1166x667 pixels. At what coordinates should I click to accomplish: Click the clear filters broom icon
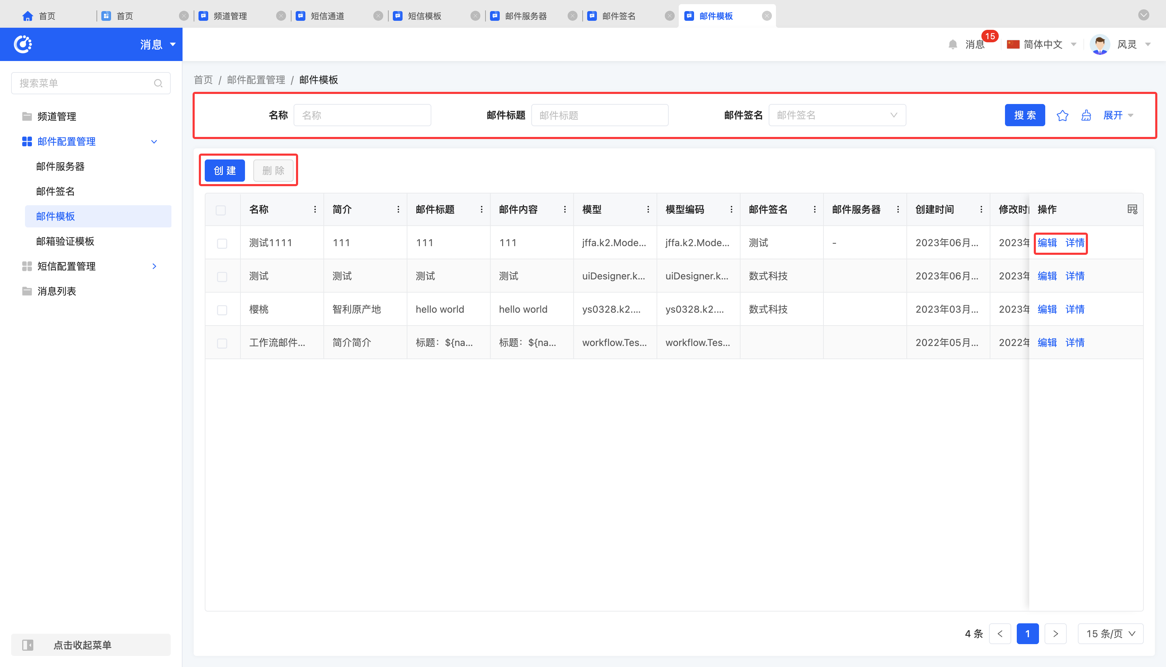[x=1086, y=115]
